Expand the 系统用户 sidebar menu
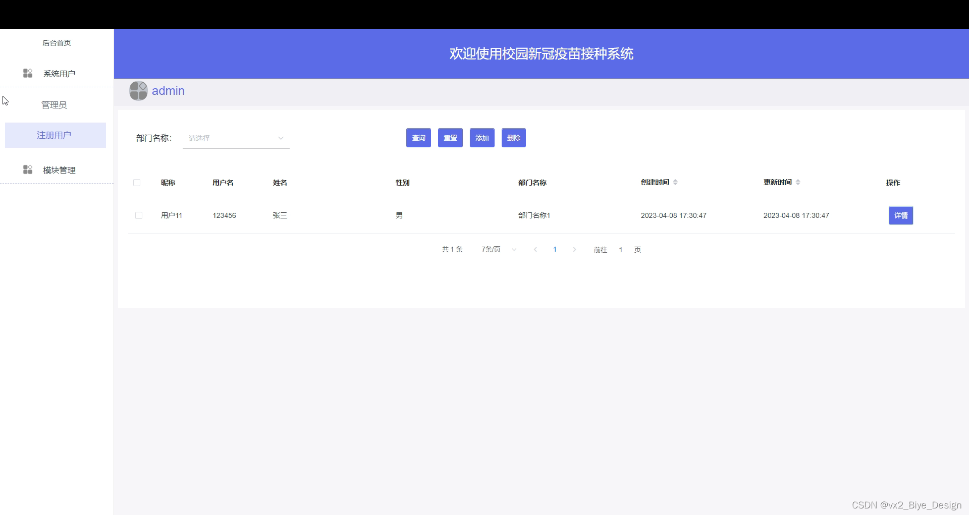 [57, 74]
